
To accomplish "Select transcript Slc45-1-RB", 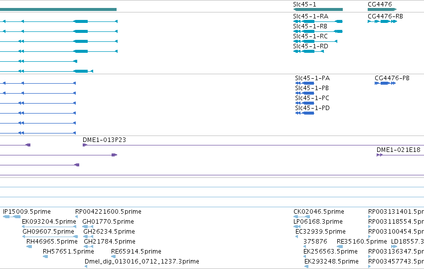I will (318, 31).
